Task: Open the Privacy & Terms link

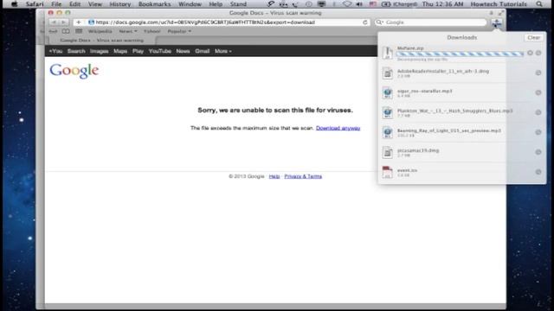Action: [303, 176]
